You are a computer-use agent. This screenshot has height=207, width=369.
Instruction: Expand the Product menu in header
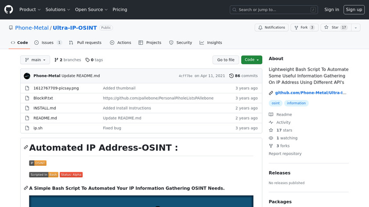click(x=30, y=10)
